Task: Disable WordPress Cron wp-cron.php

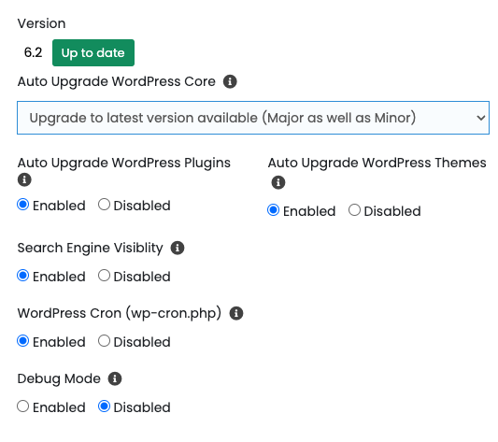Action: 104,341
